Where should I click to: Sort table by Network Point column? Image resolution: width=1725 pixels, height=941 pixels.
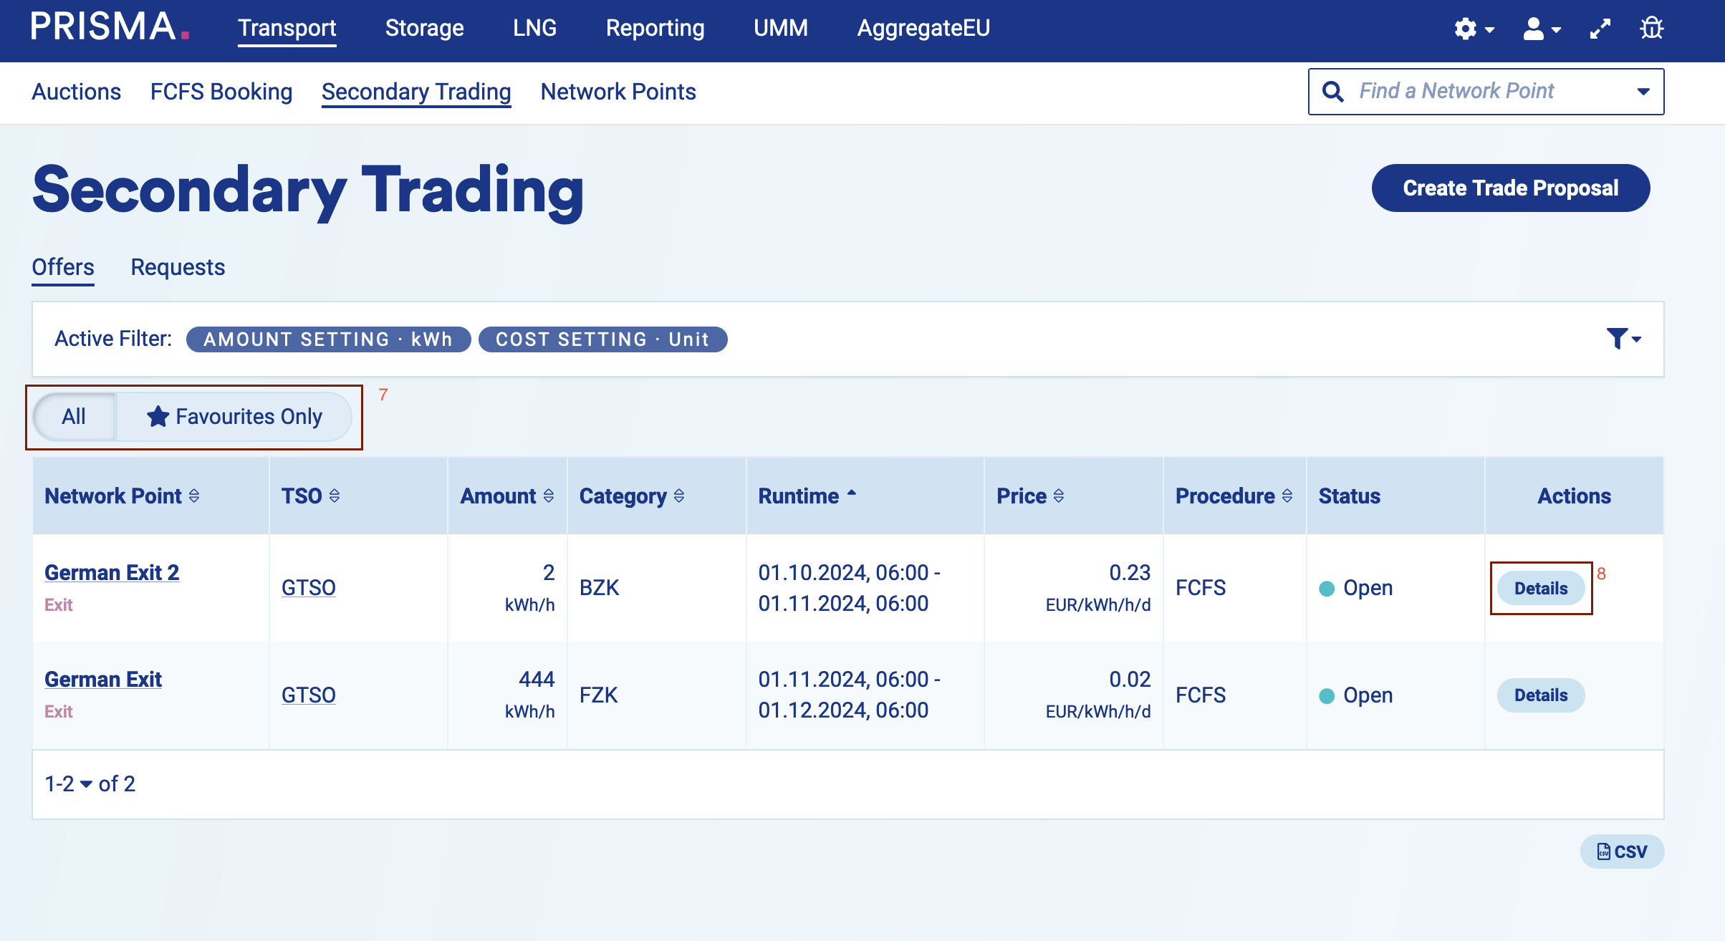(x=194, y=496)
